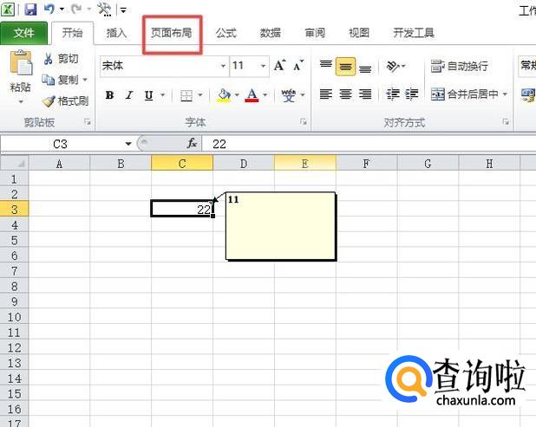Open the Excel application icon menu
This screenshot has height=427, width=536.
click(8, 10)
